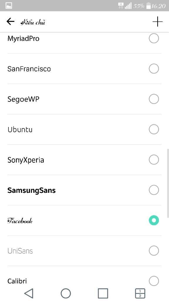The image size is (169, 301).
Task: Tap the home circle navigation button
Action: pyautogui.click(x=66, y=293)
